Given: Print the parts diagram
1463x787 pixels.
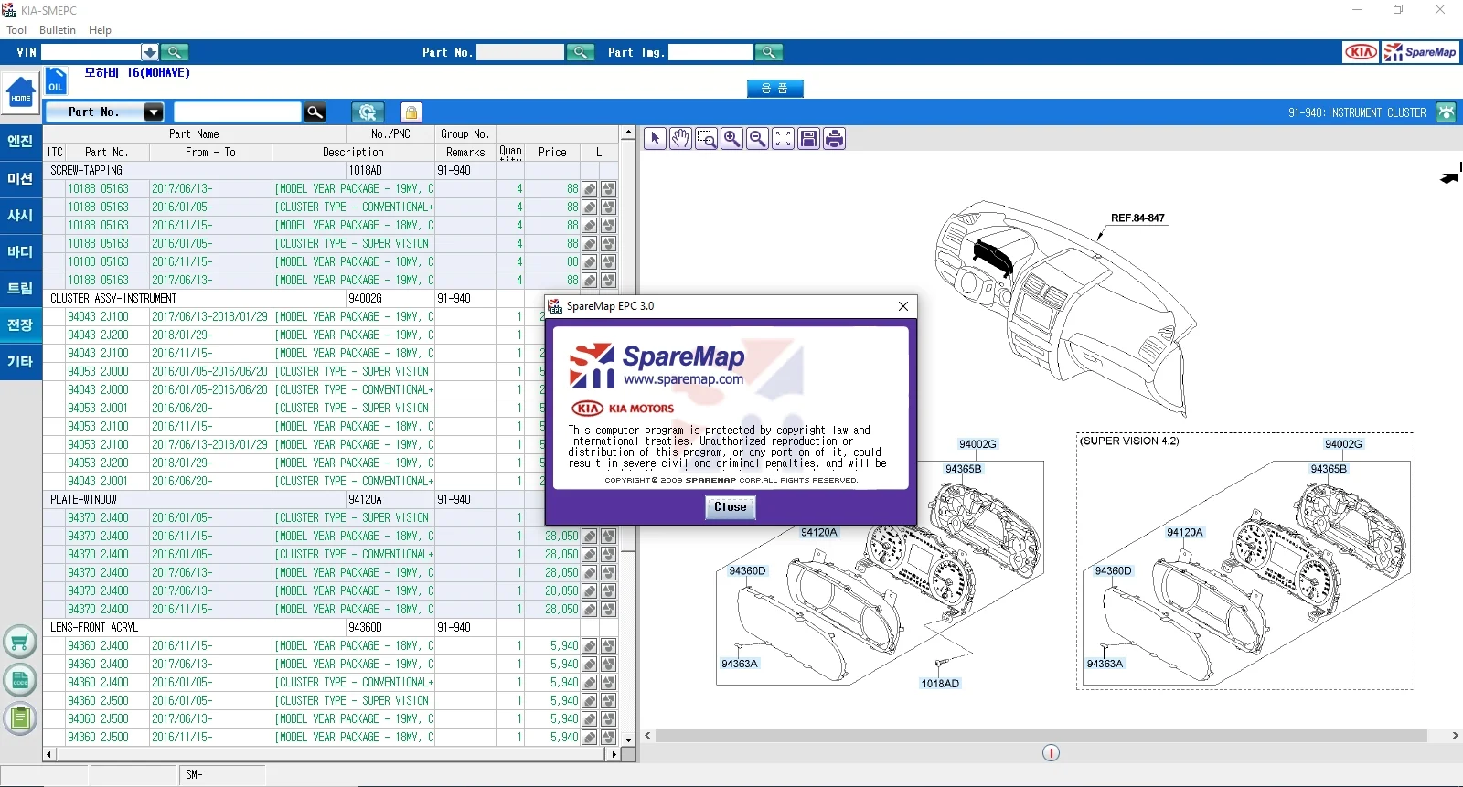Looking at the screenshot, I should [x=834, y=139].
